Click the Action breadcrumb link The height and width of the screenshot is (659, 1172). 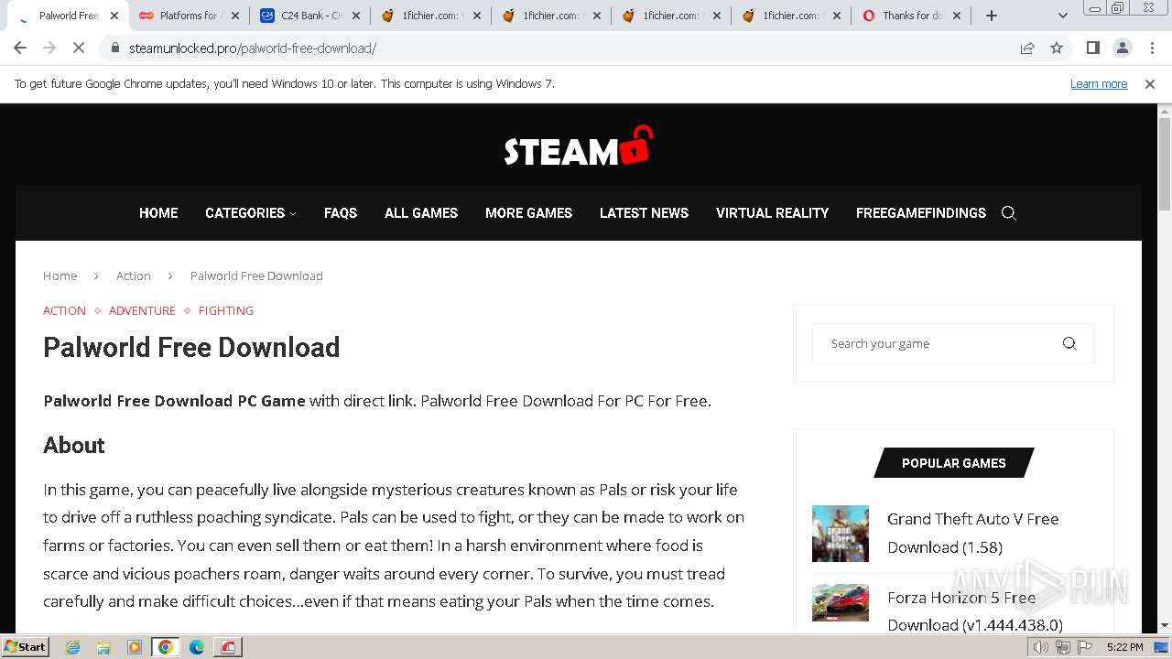(134, 275)
